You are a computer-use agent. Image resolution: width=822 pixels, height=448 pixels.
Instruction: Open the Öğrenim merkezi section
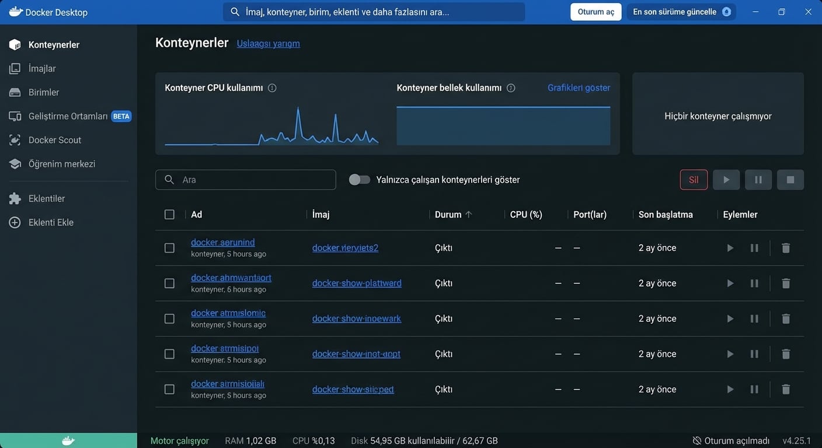(59, 164)
